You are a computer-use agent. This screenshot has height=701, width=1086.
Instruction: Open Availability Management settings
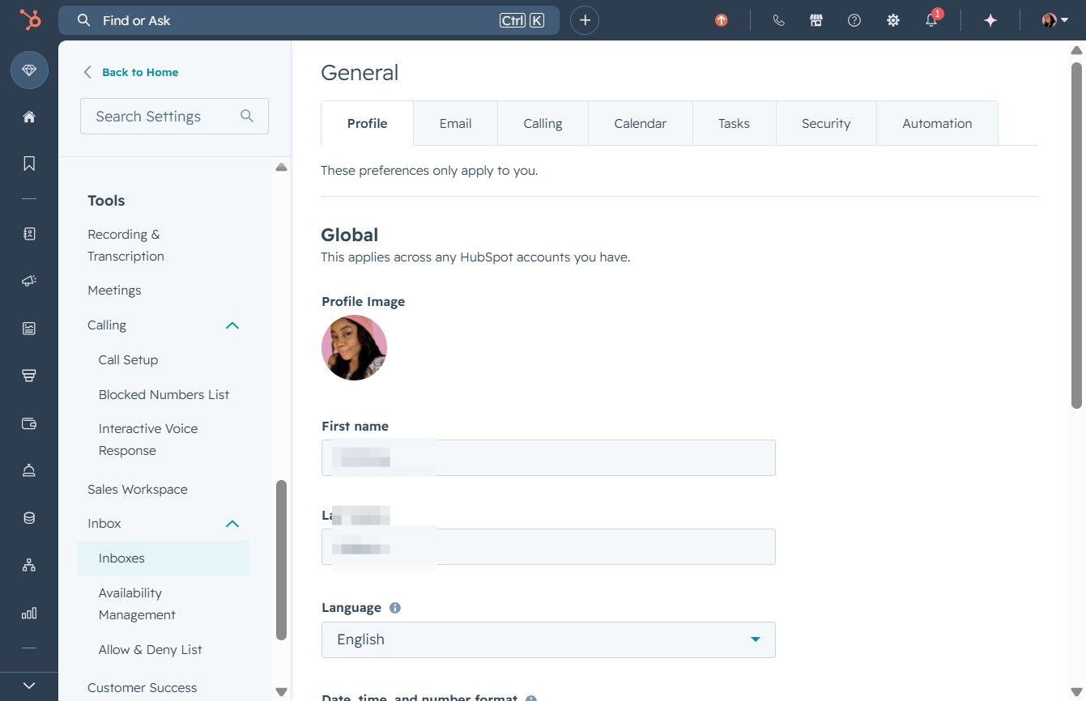point(137,604)
